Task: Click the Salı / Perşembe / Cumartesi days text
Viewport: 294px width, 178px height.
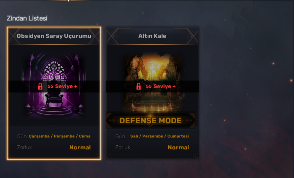Action: (x=160, y=136)
